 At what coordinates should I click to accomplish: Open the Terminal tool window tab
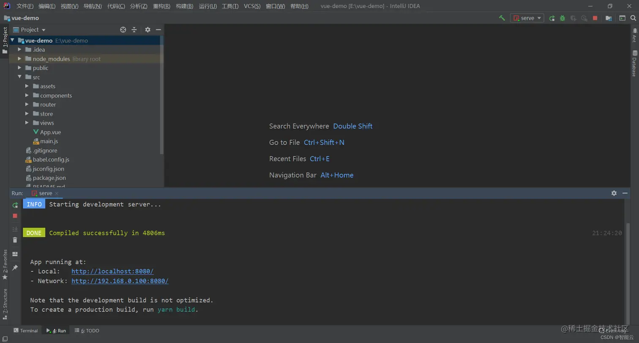25,331
